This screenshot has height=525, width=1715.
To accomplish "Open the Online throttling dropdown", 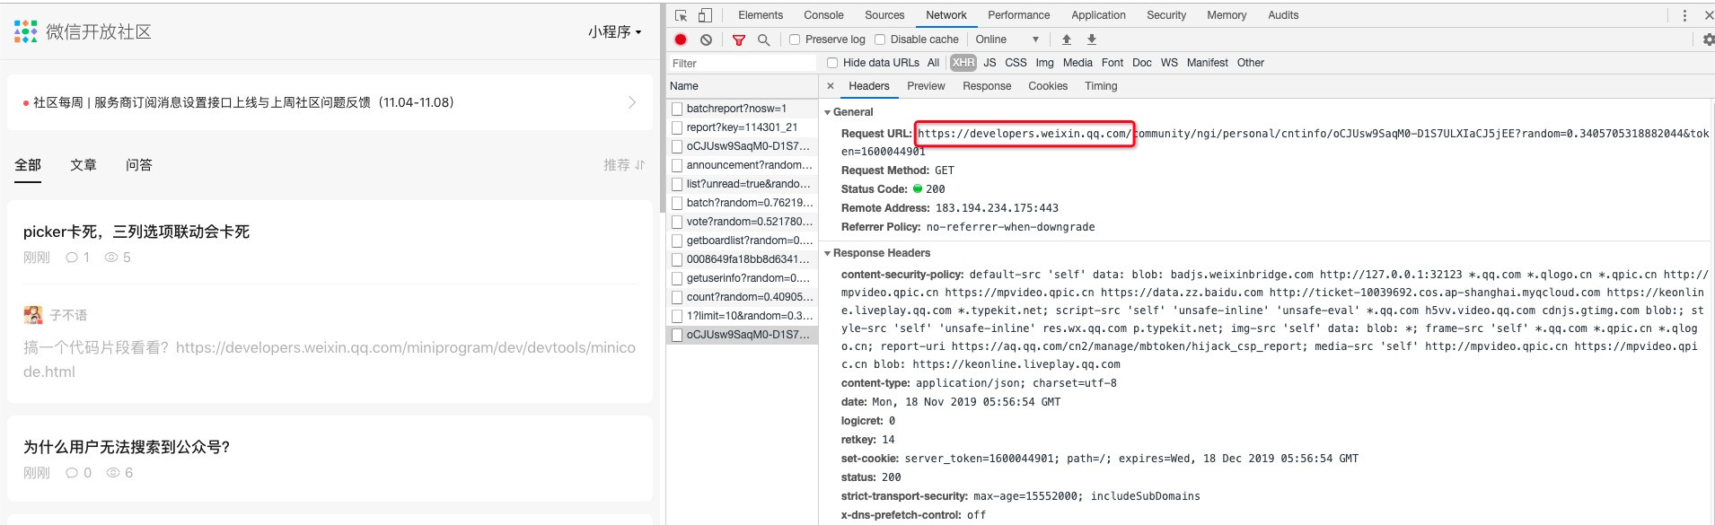I will [x=1007, y=39].
